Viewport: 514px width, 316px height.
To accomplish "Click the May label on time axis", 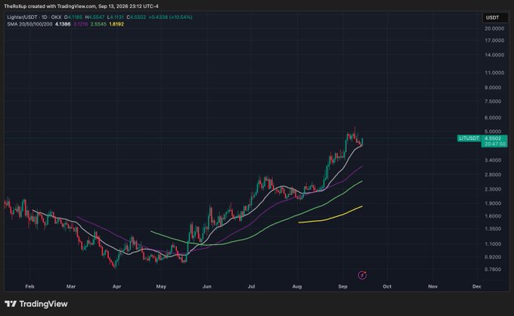I will coord(161,287).
